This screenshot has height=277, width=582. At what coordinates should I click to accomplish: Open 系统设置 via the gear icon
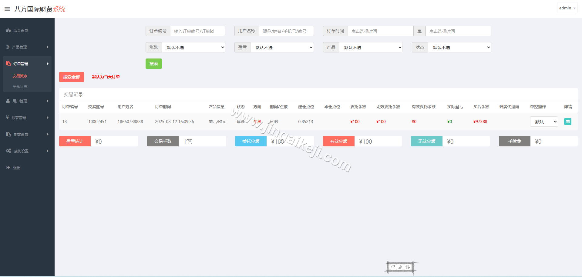point(8,151)
